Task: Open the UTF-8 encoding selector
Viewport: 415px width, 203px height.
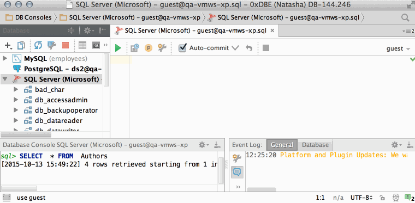Action: point(362,198)
